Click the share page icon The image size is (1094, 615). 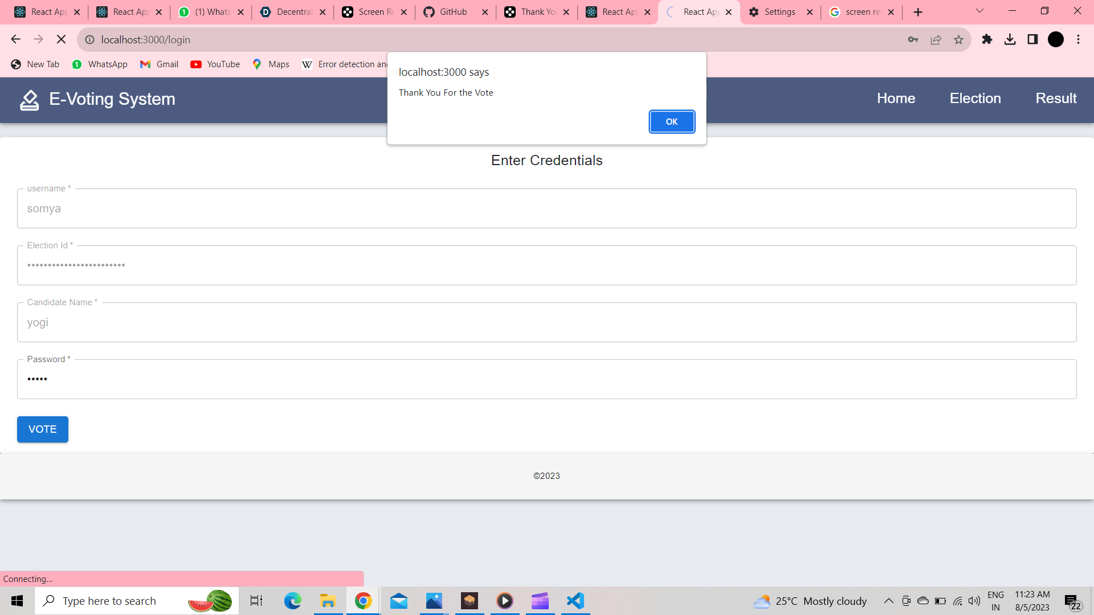point(936,39)
